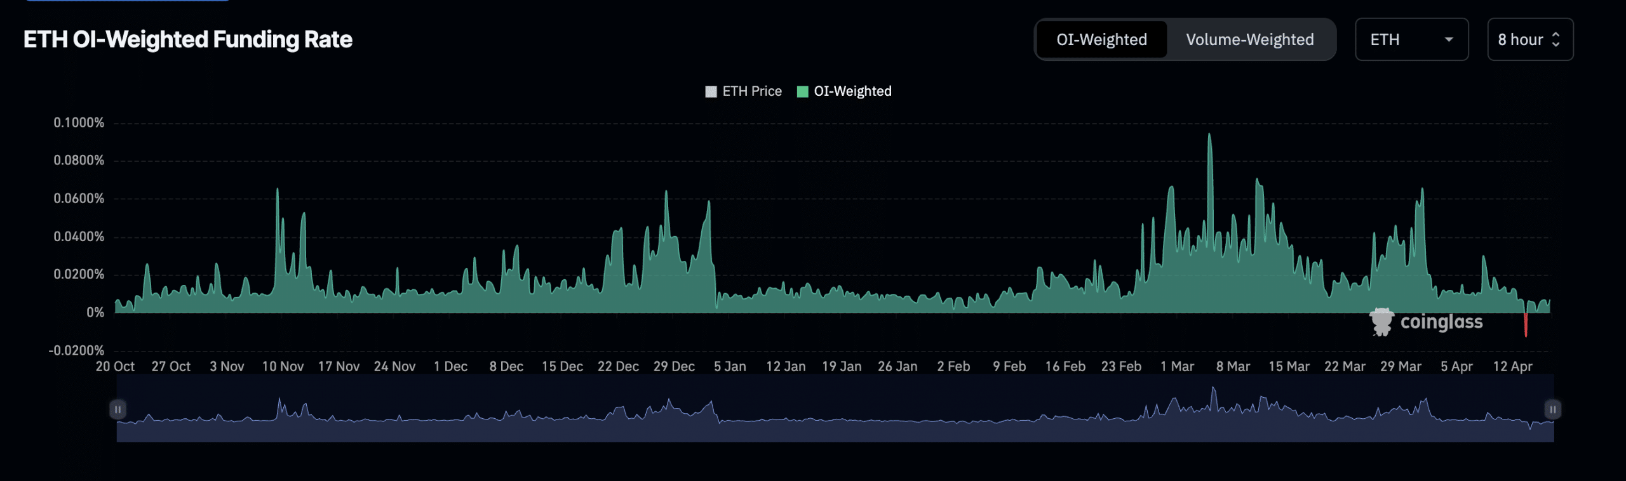Click the 15 Dec date label
The height and width of the screenshot is (481, 1626).
coord(562,367)
